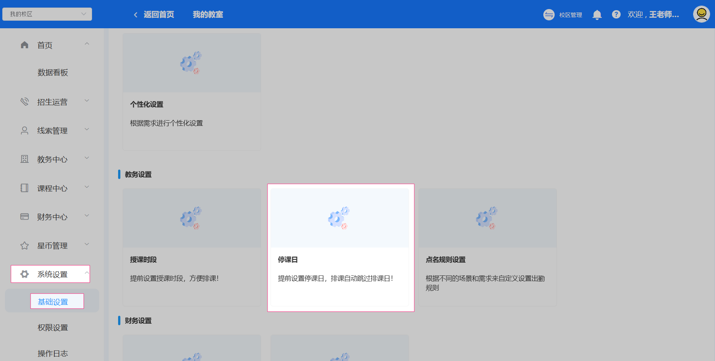The image size is (715, 361).
Task: Open 校区管理 link
Action: click(x=570, y=15)
